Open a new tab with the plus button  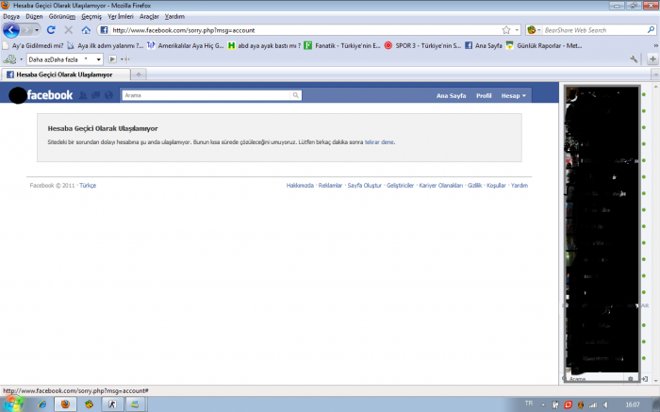coord(139,74)
